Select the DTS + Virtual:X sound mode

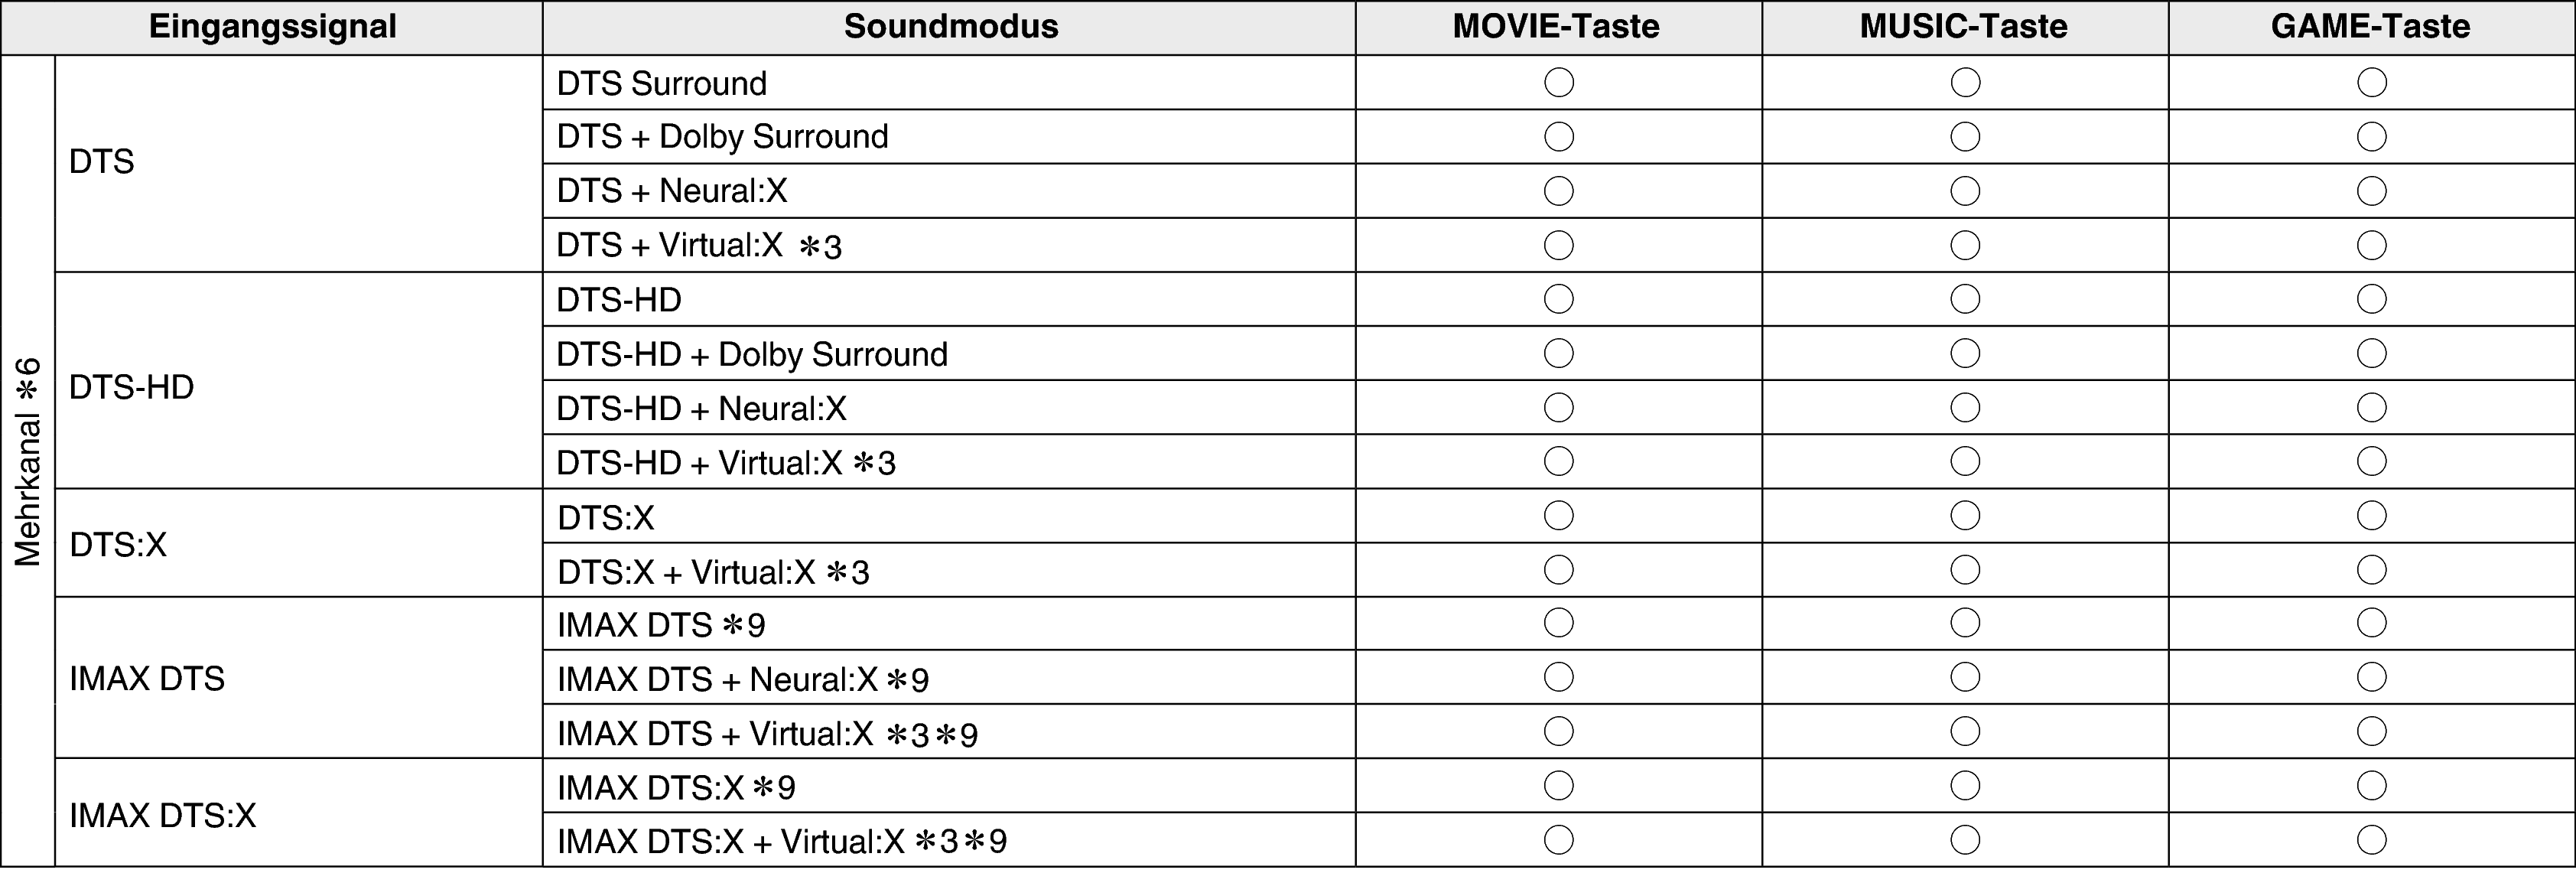699,245
